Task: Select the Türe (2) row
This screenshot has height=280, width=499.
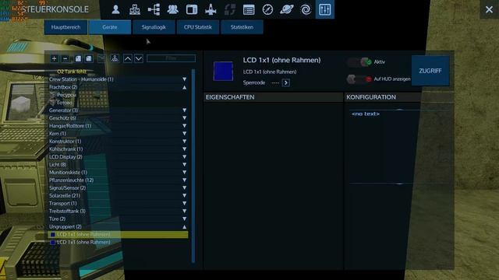Action: tap(118, 219)
